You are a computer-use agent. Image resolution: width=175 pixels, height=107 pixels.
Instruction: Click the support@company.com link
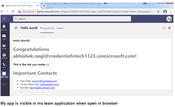click(x=44, y=81)
